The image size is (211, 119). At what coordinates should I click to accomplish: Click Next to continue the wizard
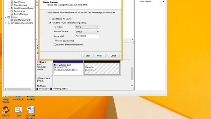pyautogui.click(x=100, y=56)
